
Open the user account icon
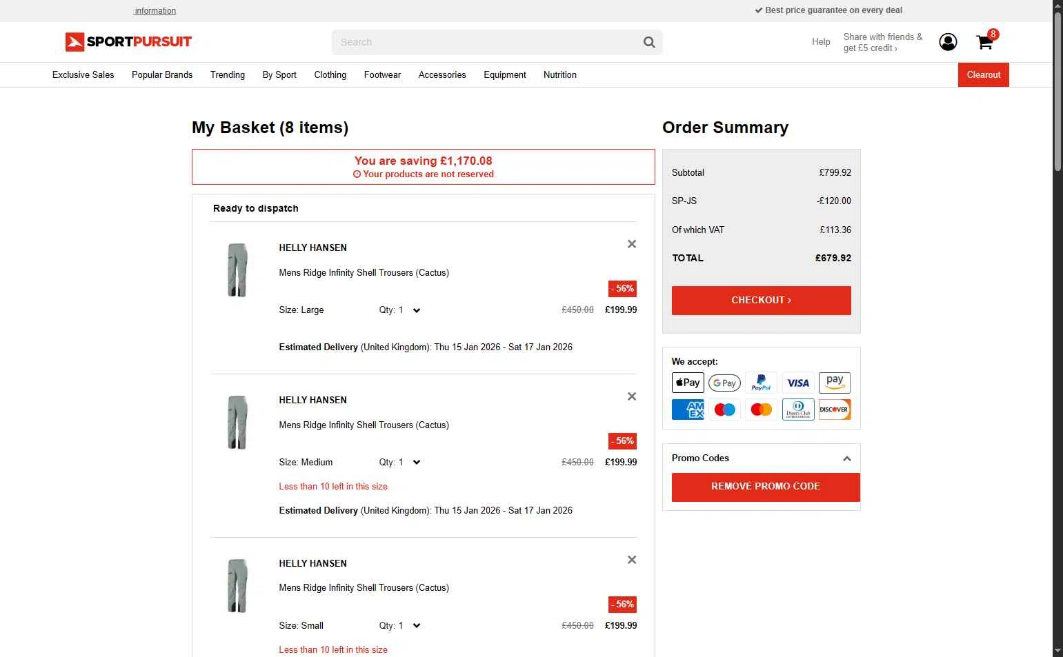(948, 42)
